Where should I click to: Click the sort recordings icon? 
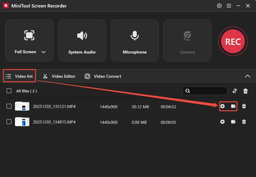pyautogui.click(x=235, y=91)
